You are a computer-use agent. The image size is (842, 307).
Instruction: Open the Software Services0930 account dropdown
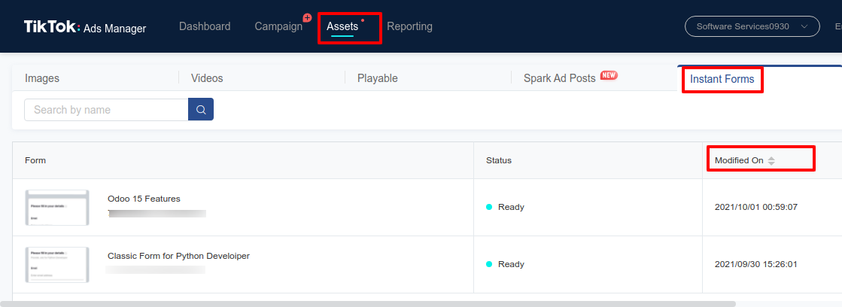tap(752, 26)
